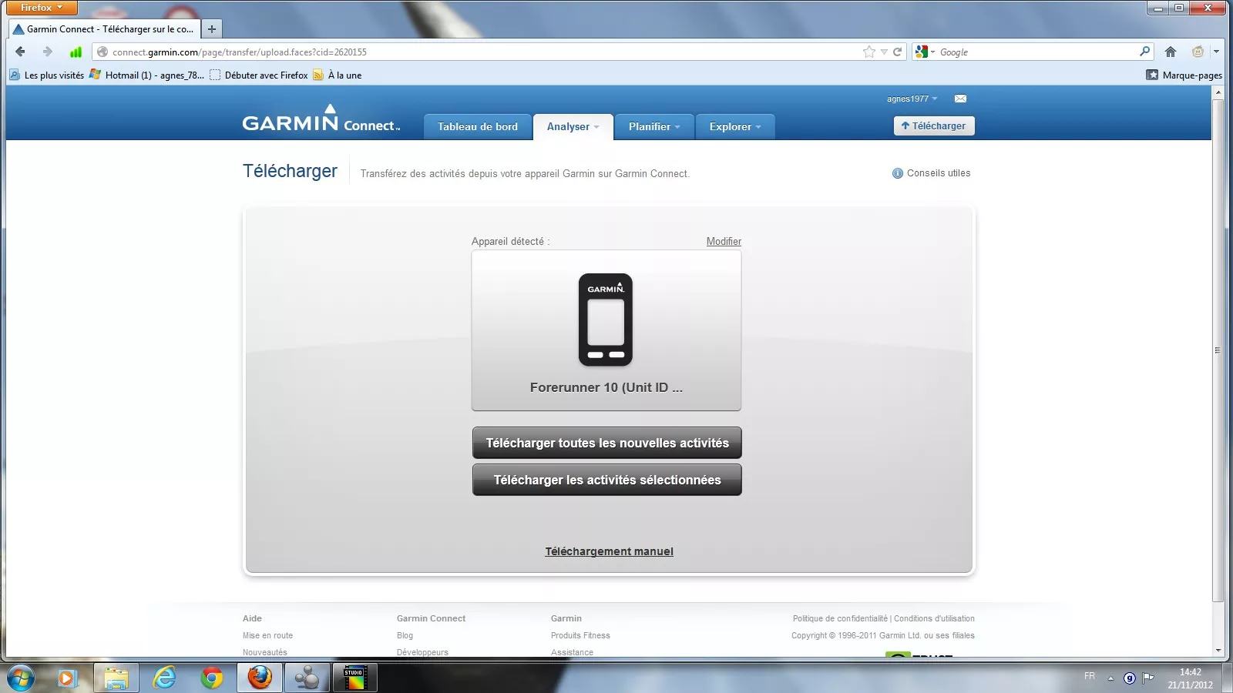1233x693 pixels.
Task: Launch Google Chrome from taskbar
Action: pos(212,678)
